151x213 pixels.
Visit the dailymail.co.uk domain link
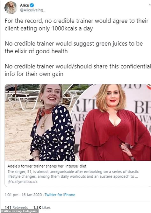pos(25,182)
